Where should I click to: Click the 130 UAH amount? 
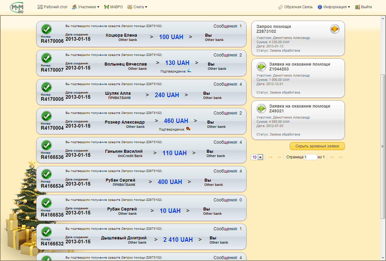click(x=177, y=63)
